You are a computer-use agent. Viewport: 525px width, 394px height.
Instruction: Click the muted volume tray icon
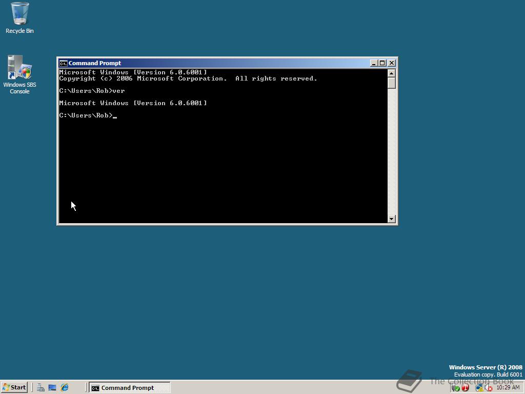[x=489, y=388]
